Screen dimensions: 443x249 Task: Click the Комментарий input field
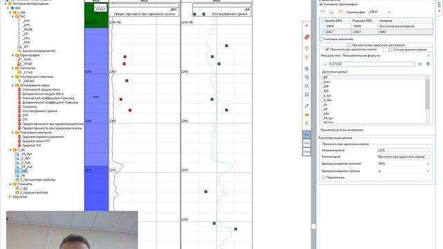[x=404, y=157]
